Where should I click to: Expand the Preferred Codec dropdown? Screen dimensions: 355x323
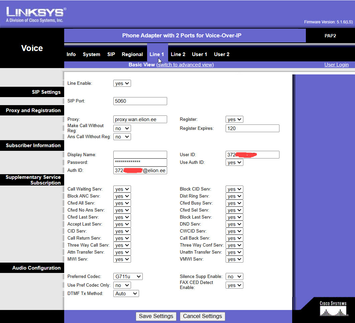[128, 277]
